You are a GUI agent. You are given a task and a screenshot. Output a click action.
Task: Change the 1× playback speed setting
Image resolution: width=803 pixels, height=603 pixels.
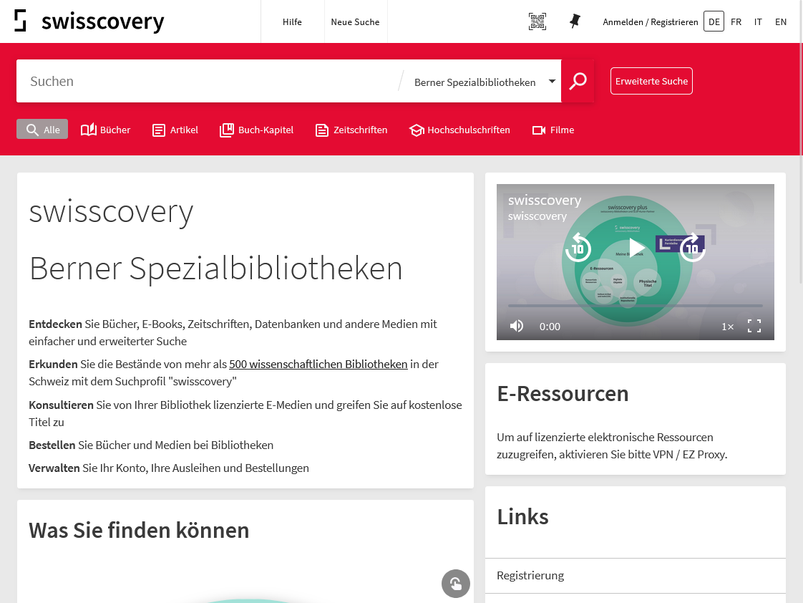tap(727, 326)
